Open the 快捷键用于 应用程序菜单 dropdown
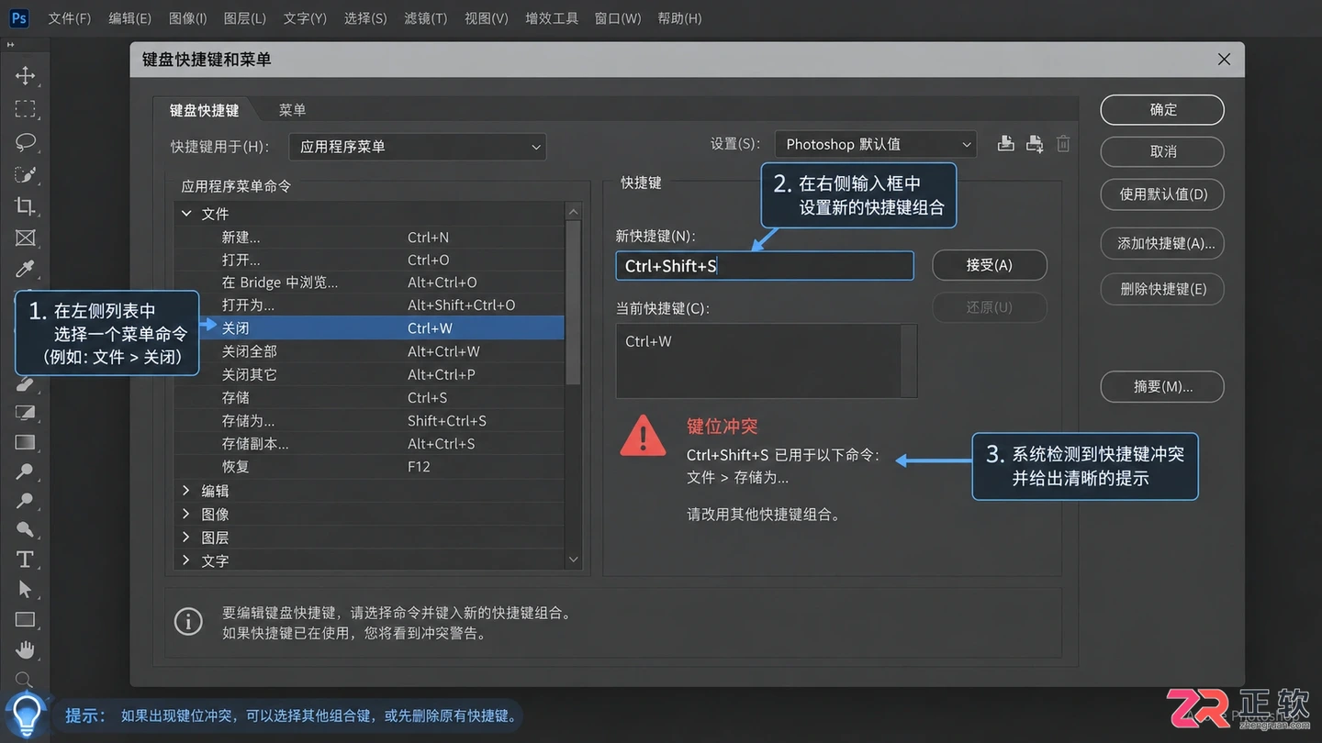Image resolution: width=1322 pixels, height=743 pixels. pos(418,147)
